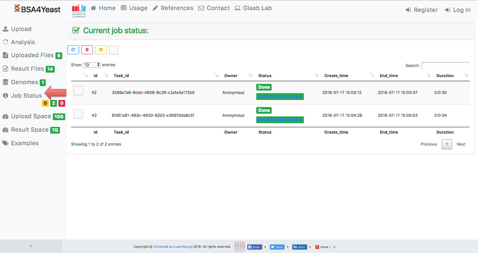Image resolution: width=478 pixels, height=253 pixels.
Task: Click the yellow stop job icon button
Action: point(101,50)
